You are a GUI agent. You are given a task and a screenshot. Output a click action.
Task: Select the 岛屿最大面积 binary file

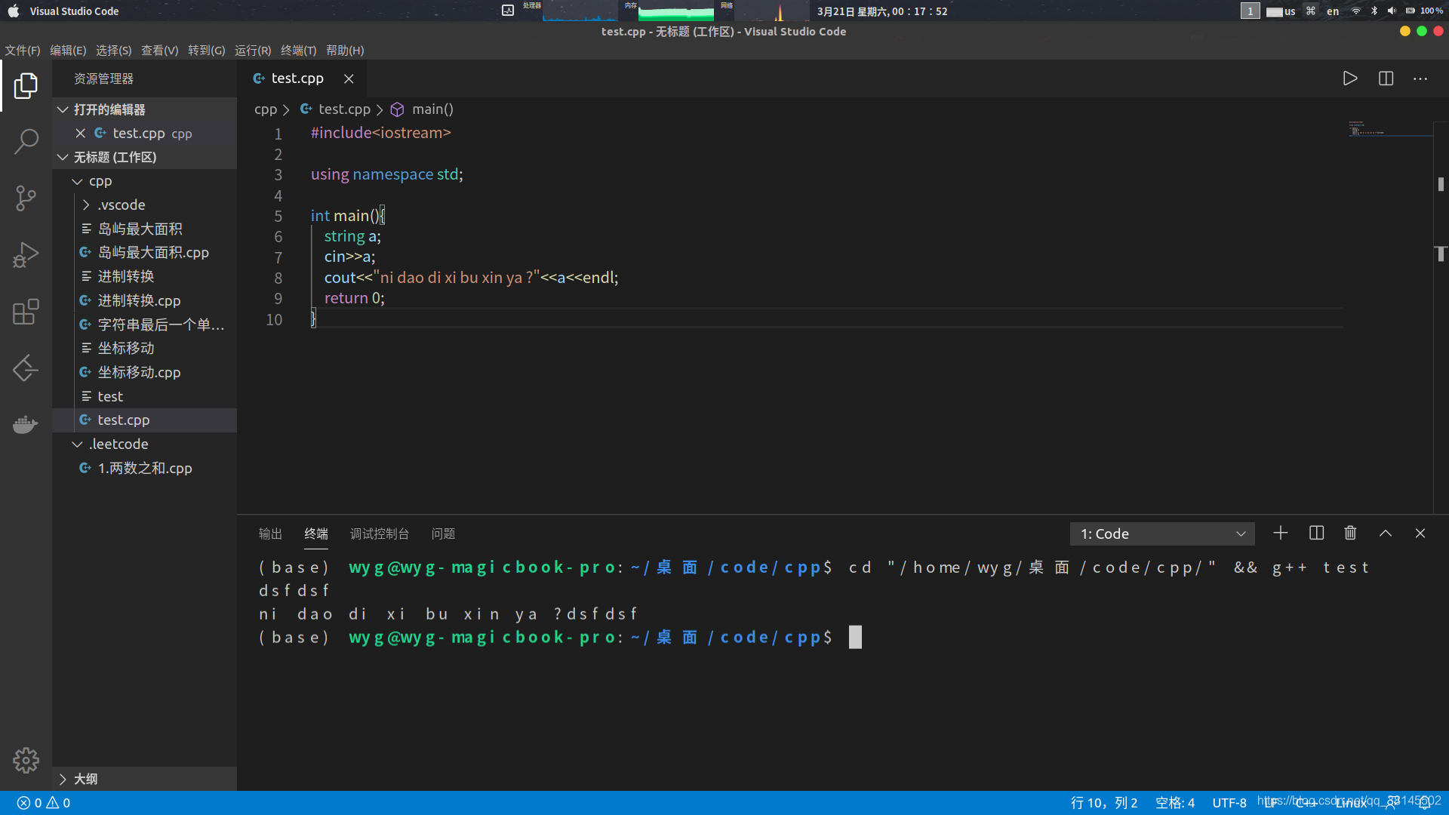(144, 229)
